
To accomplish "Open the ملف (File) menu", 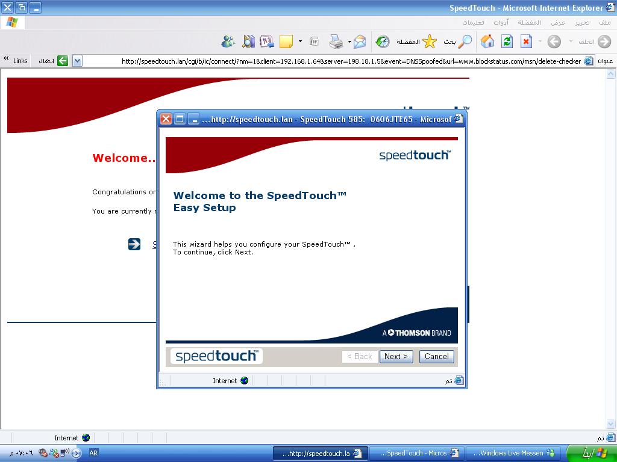I will pos(605,22).
